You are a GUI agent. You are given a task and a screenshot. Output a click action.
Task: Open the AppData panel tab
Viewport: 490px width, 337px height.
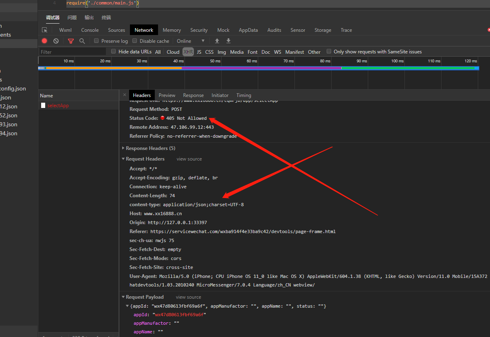248,30
